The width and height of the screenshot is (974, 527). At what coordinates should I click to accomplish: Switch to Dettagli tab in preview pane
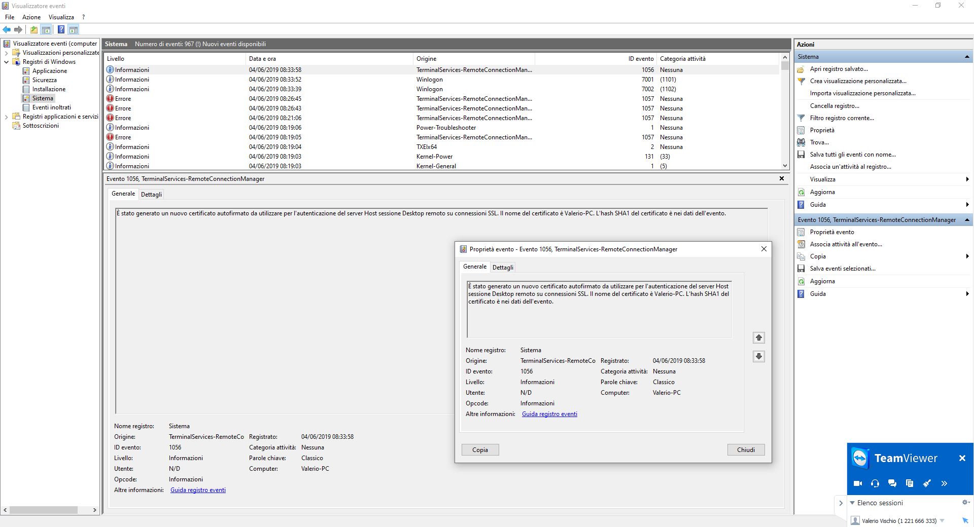[x=151, y=195]
